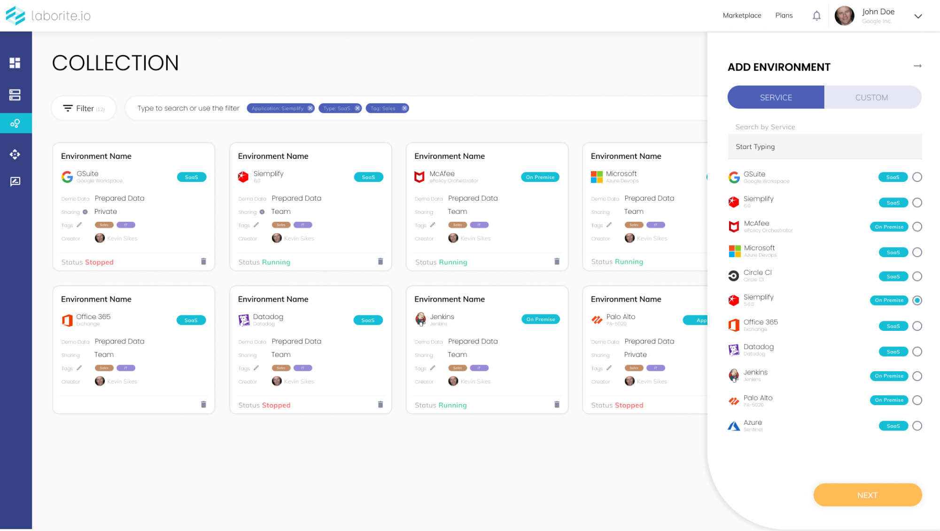This screenshot has width=940, height=531.
Task: Open the dashboard grid icon in sidebar
Action: point(15,63)
